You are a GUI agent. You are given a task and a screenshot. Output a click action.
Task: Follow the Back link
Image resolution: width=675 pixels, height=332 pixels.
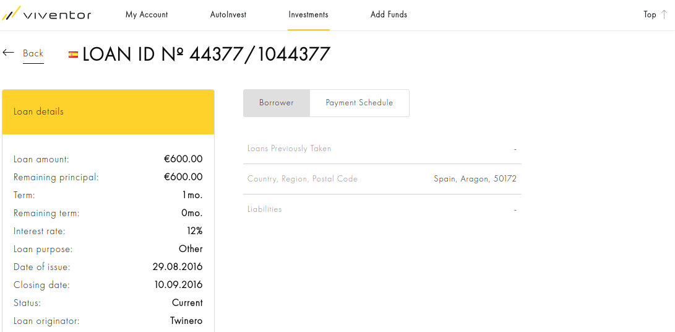point(33,53)
